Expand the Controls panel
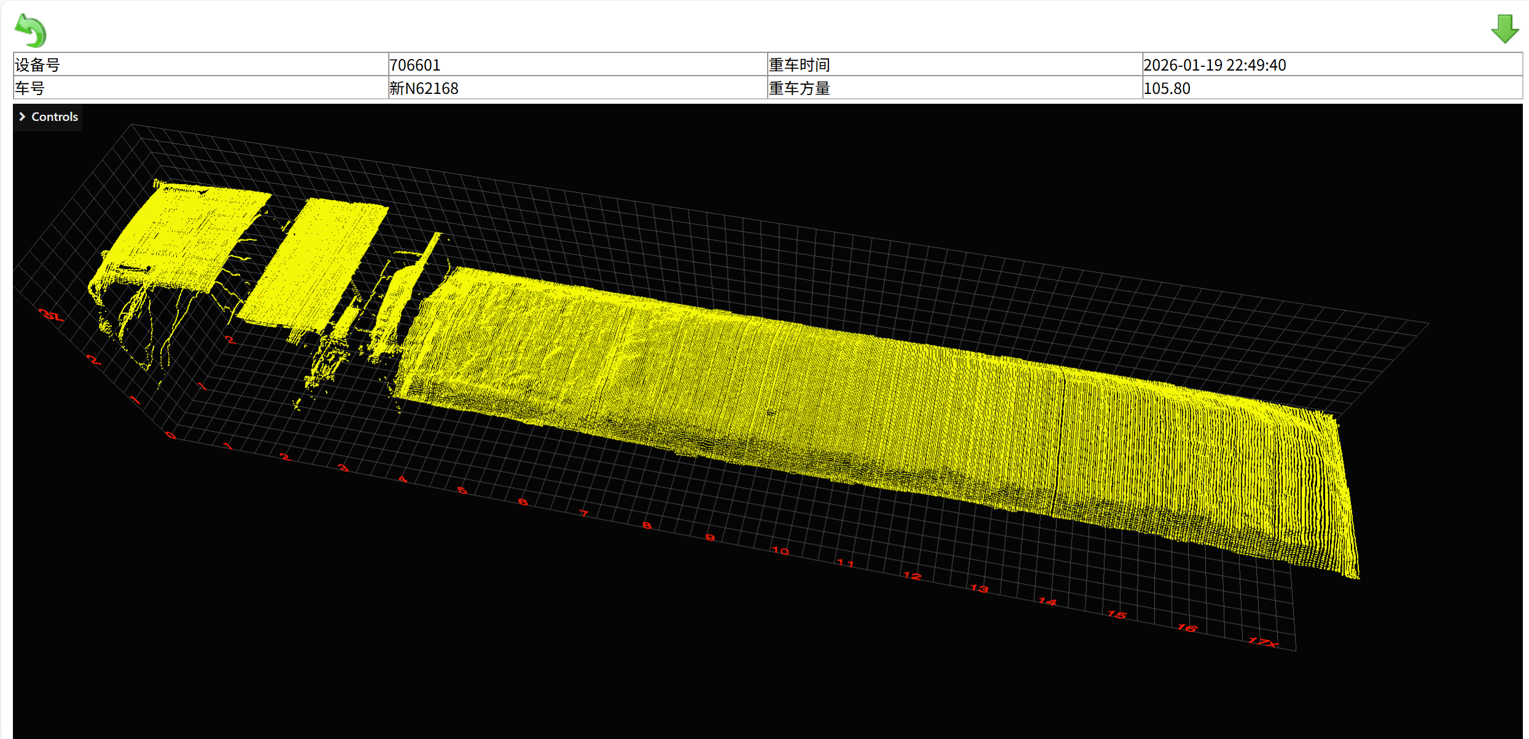 pos(54,117)
